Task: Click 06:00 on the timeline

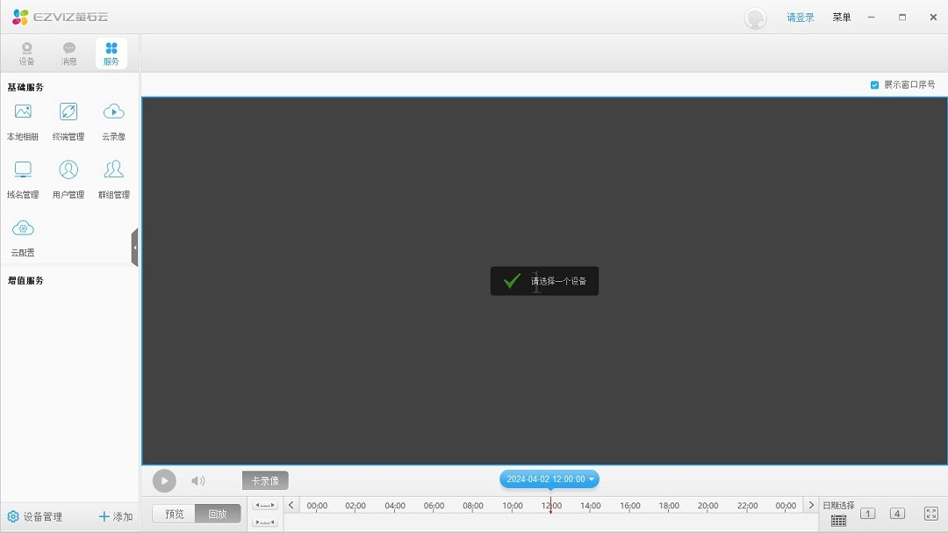Action: coord(434,506)
